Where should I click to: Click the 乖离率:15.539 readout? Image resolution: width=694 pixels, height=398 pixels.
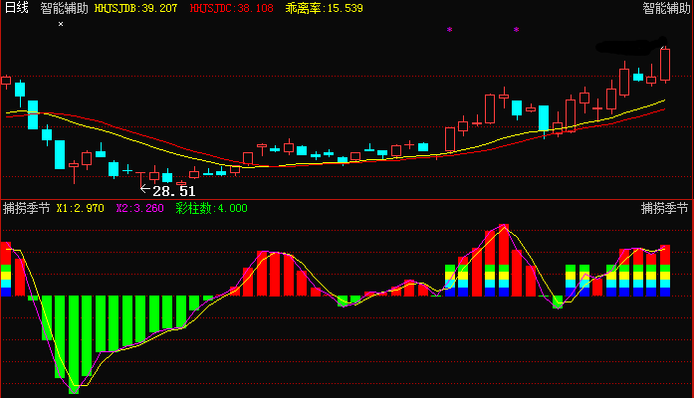(x=324, y=8)
